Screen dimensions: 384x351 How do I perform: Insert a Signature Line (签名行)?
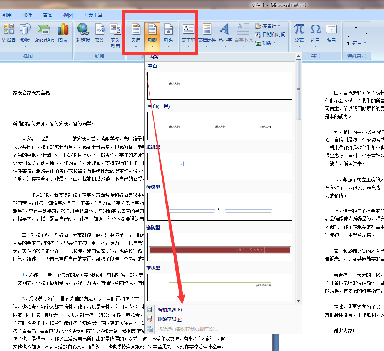coord(268,26)
